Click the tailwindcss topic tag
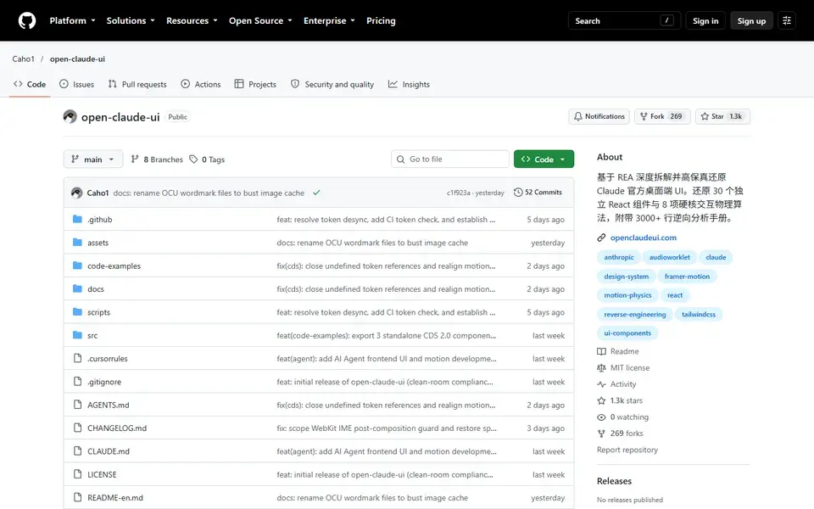This screenshot has width=814, height=509. point(698,314)
